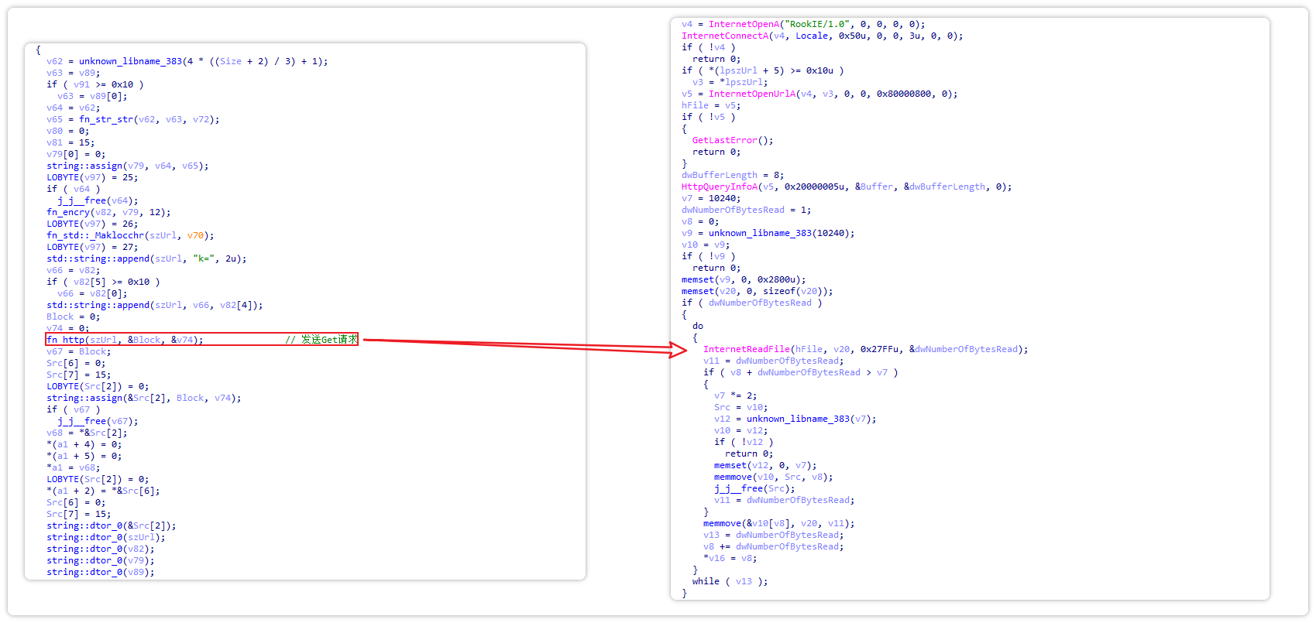Click the 'j_j__free(v67);' call
This screenshot has height=623, width=1316.
point(98,421)
